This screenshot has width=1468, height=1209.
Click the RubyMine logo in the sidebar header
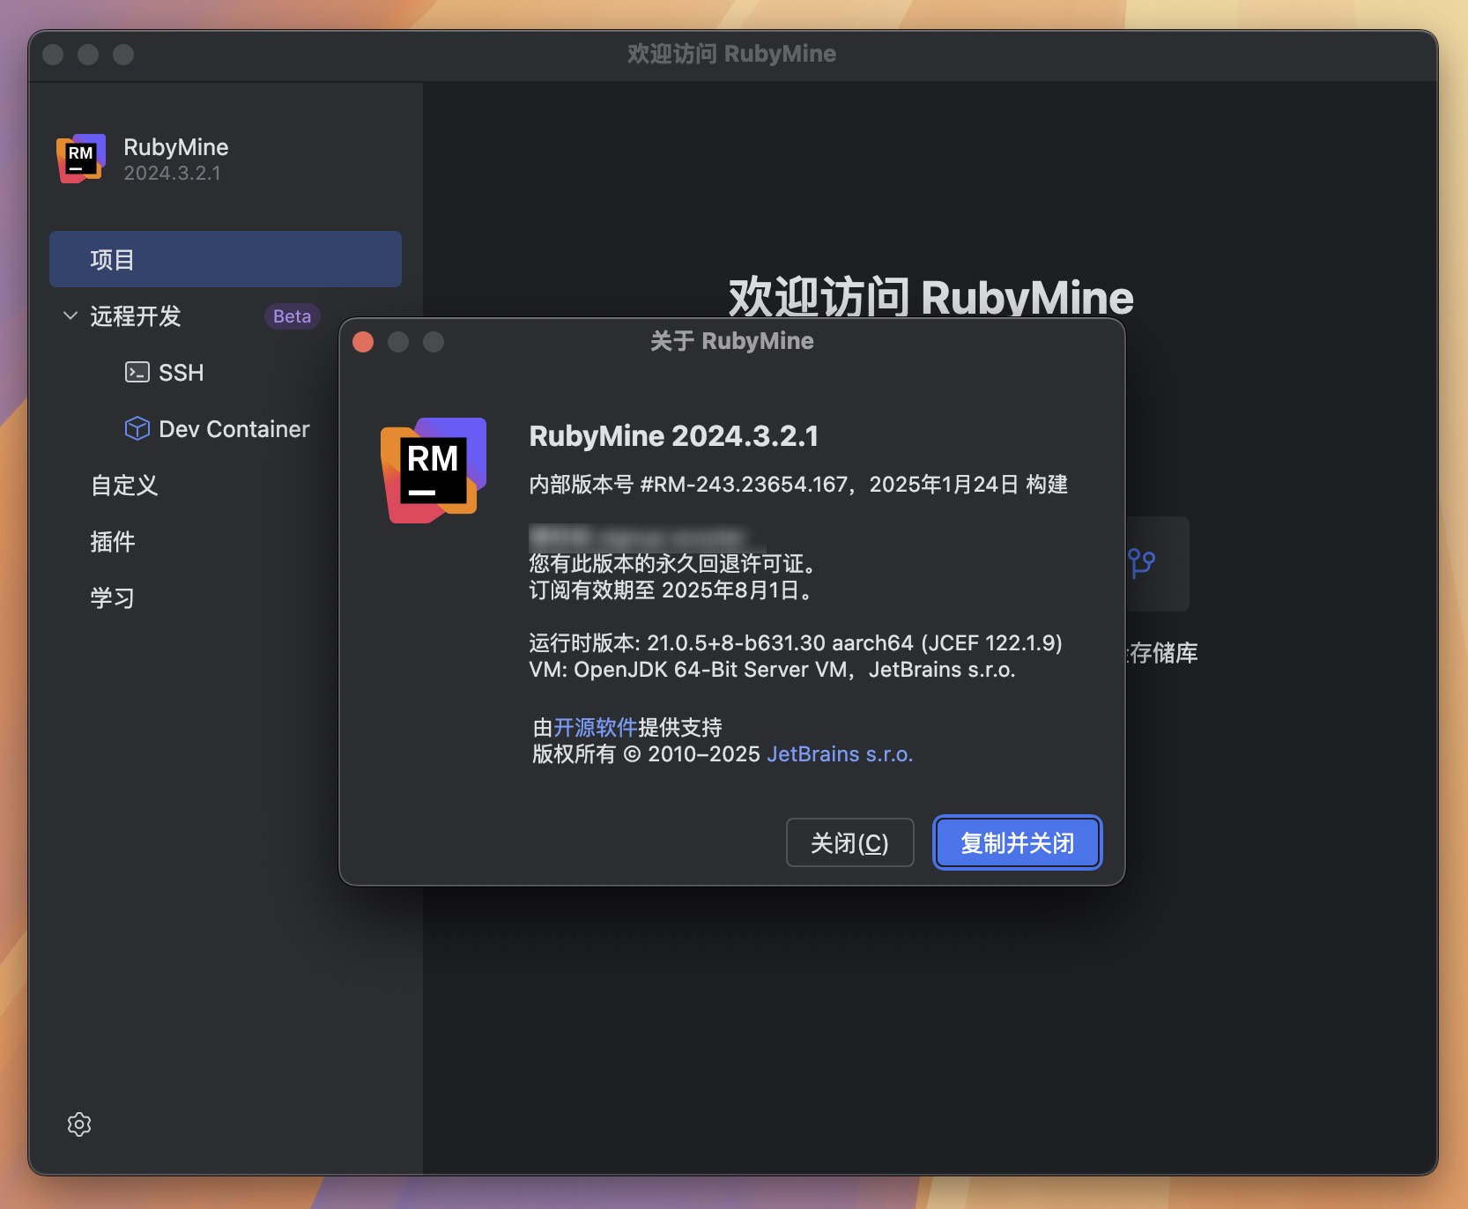point(81,159)
